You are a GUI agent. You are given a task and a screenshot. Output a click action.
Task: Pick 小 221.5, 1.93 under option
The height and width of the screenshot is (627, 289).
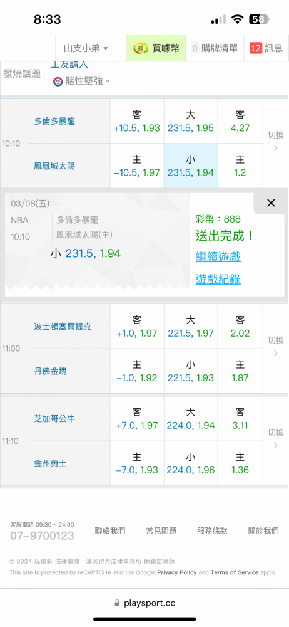(191, 371)
